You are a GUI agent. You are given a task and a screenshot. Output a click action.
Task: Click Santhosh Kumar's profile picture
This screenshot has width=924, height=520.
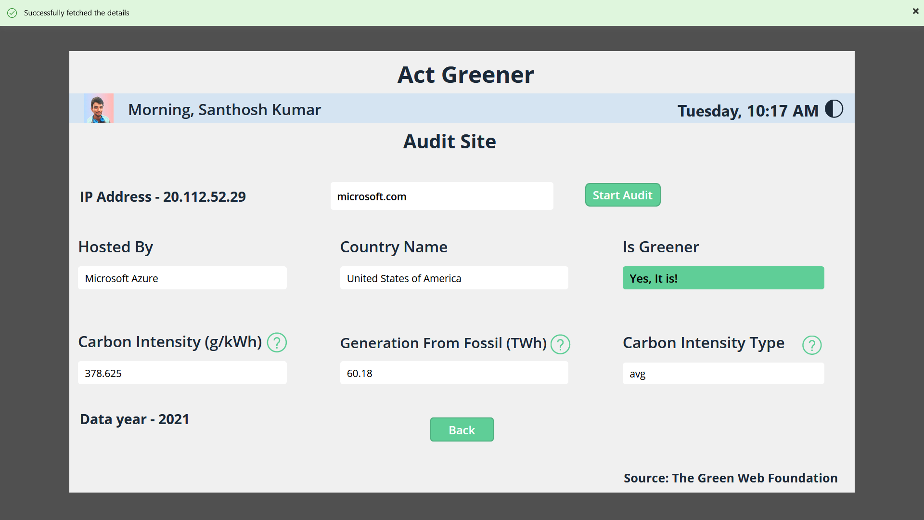click(x=99, y=108)
